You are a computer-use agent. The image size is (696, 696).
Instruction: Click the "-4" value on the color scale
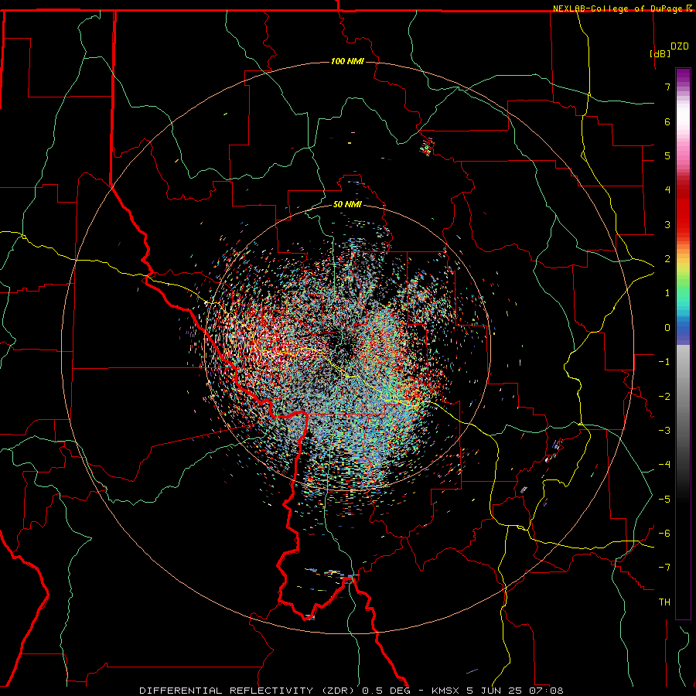click(664, 465)
